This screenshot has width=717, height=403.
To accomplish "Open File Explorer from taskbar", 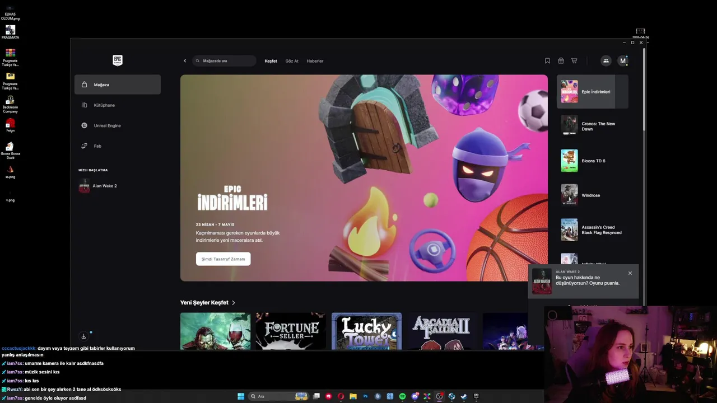I will [353, 396].
